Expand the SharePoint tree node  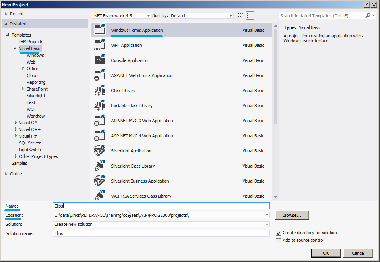tap(23, 89)
